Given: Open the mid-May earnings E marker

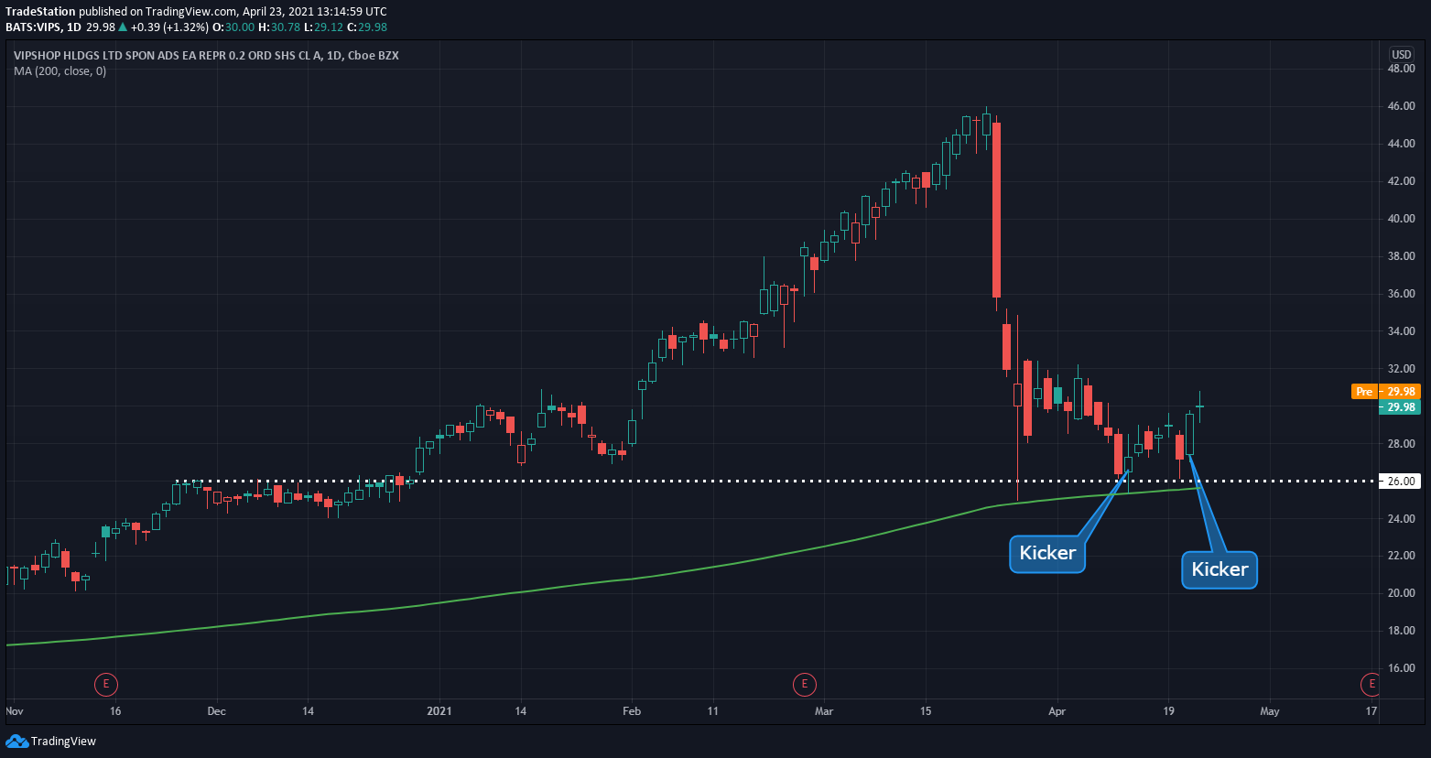Looking at the screenshot, I should click(1371, 683).
